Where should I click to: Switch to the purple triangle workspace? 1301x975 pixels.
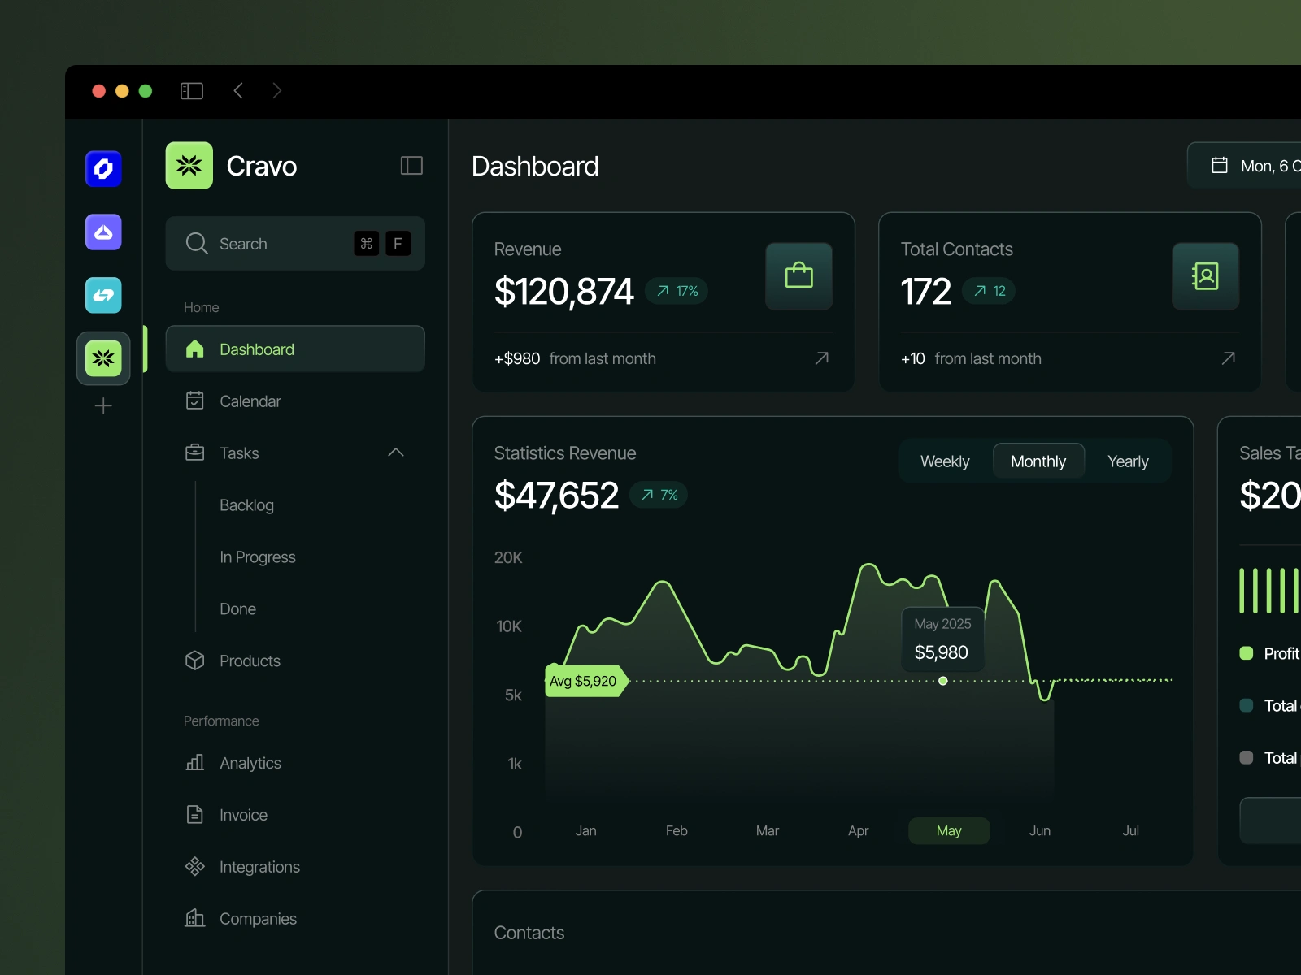click(103, 232)
